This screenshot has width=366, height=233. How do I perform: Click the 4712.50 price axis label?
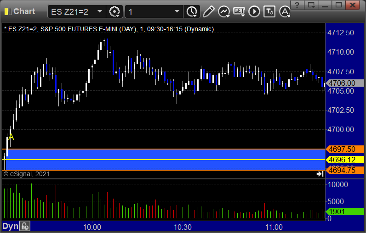pos(341,33)
